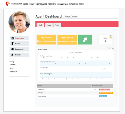The width and height of the screenshot is (125, 114).
Task: Click the green upward trend arrow tile
Action: 85,40
